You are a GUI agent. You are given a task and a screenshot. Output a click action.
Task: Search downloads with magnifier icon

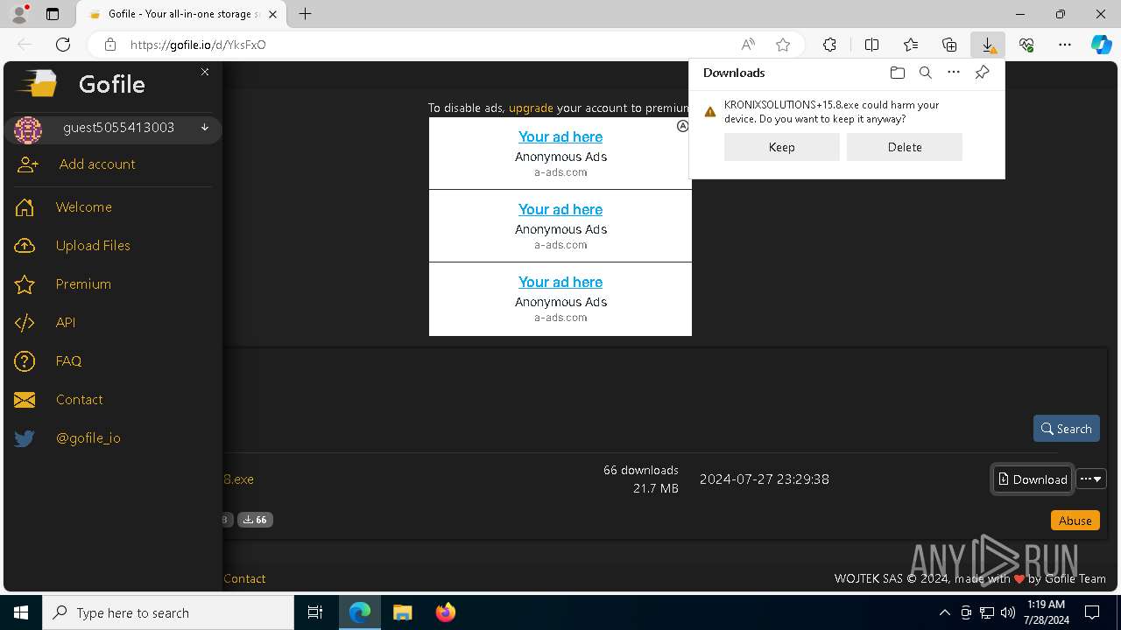[925, 73]
